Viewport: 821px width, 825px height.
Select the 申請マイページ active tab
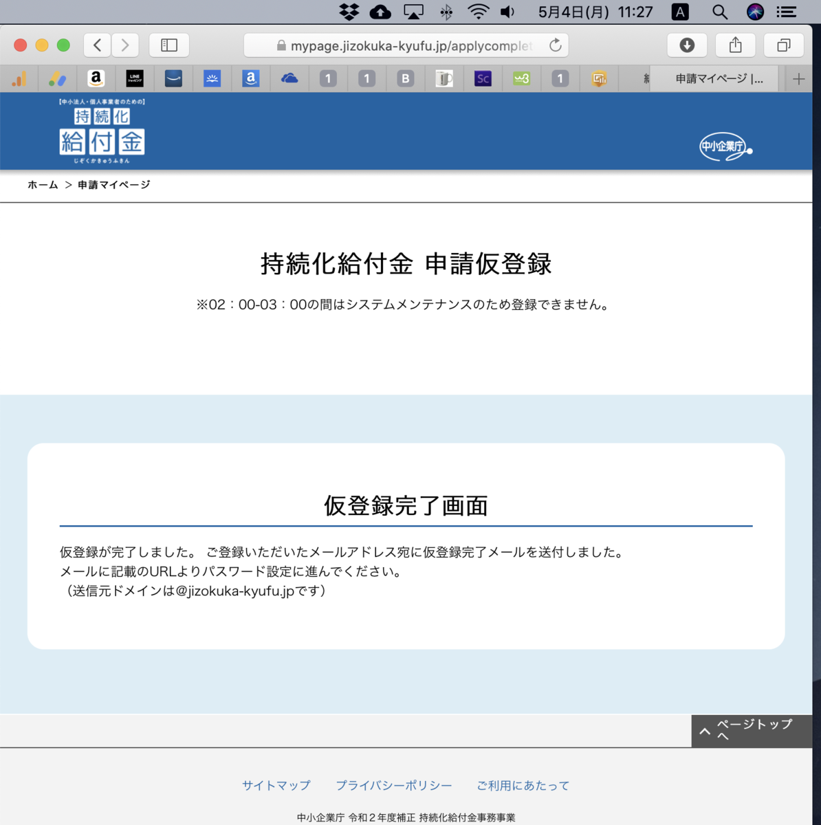tap(713, 79)
